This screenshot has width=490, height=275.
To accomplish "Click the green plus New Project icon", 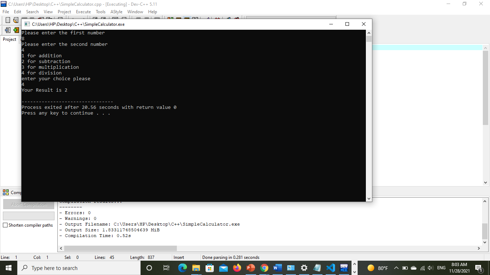I will pos(16,30).
